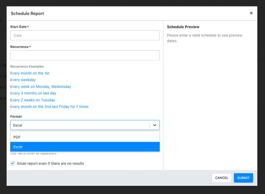Click into the Recurrence text field
This screenshot has width=265, height=194.
[x=85, y=55]
